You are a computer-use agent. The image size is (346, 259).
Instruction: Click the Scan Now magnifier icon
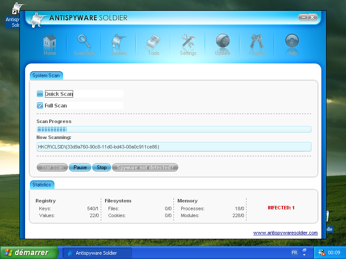pos(84,41)
